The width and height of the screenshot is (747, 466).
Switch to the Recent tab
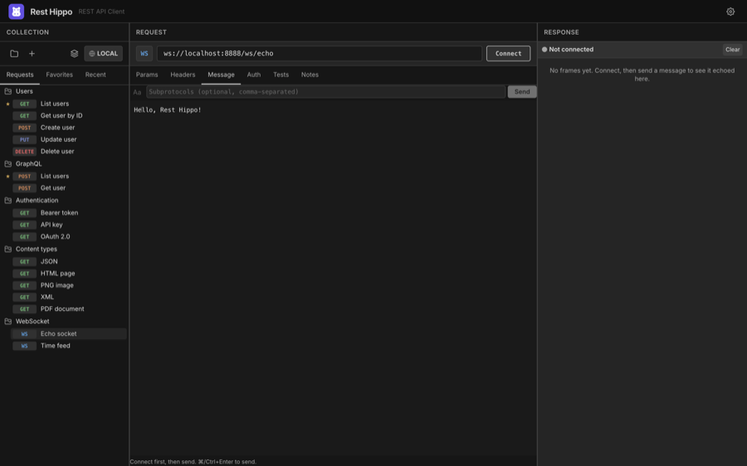pyautogui.click(x=95, y=75)
